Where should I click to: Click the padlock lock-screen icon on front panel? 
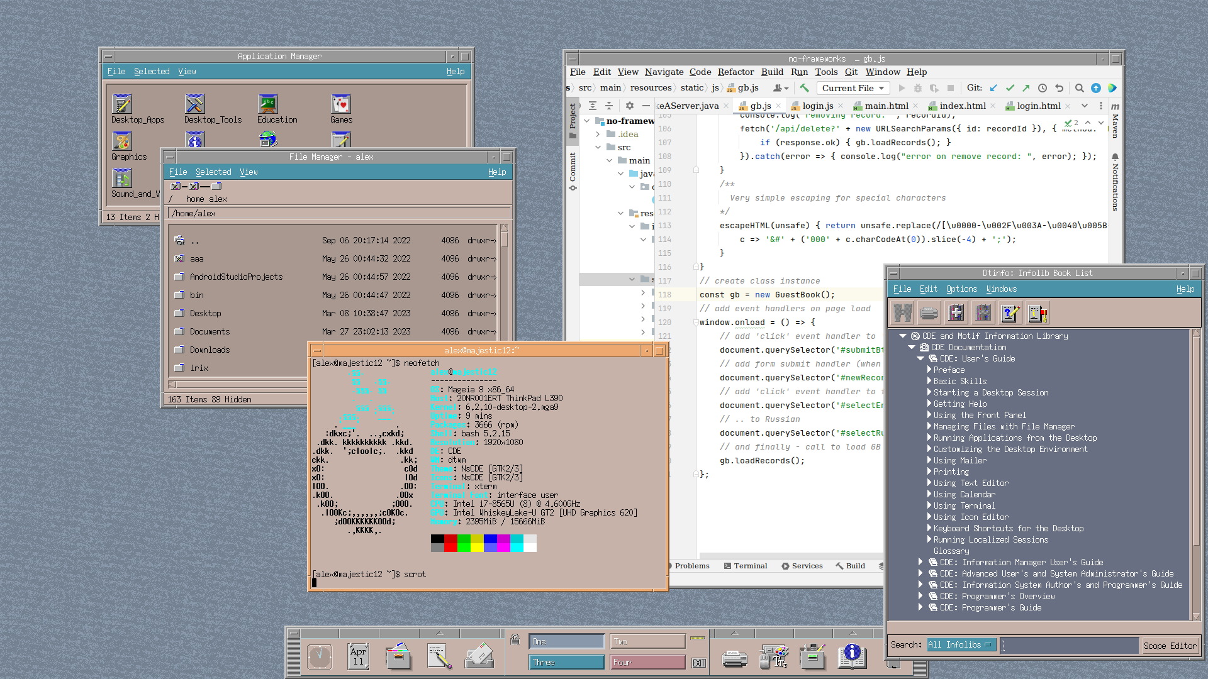click(x=515, y=639)
